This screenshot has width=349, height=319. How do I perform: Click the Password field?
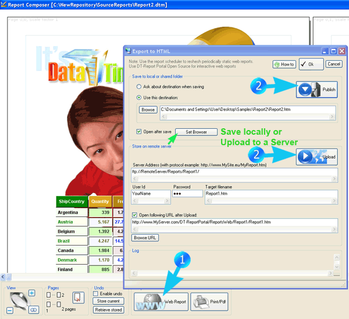(188, 194)
